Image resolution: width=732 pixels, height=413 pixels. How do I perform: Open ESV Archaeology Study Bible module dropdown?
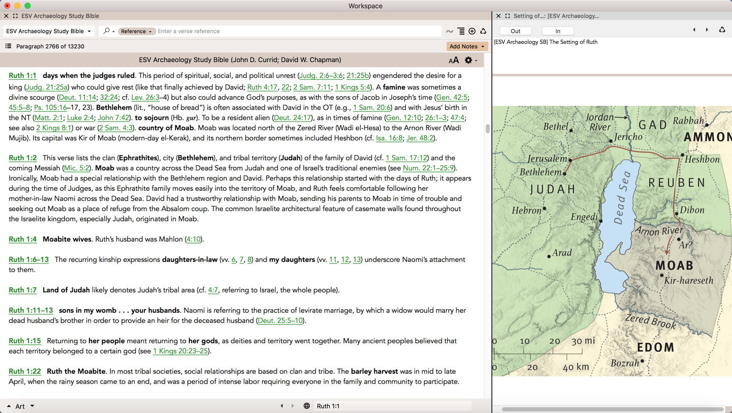coord(49,32)
